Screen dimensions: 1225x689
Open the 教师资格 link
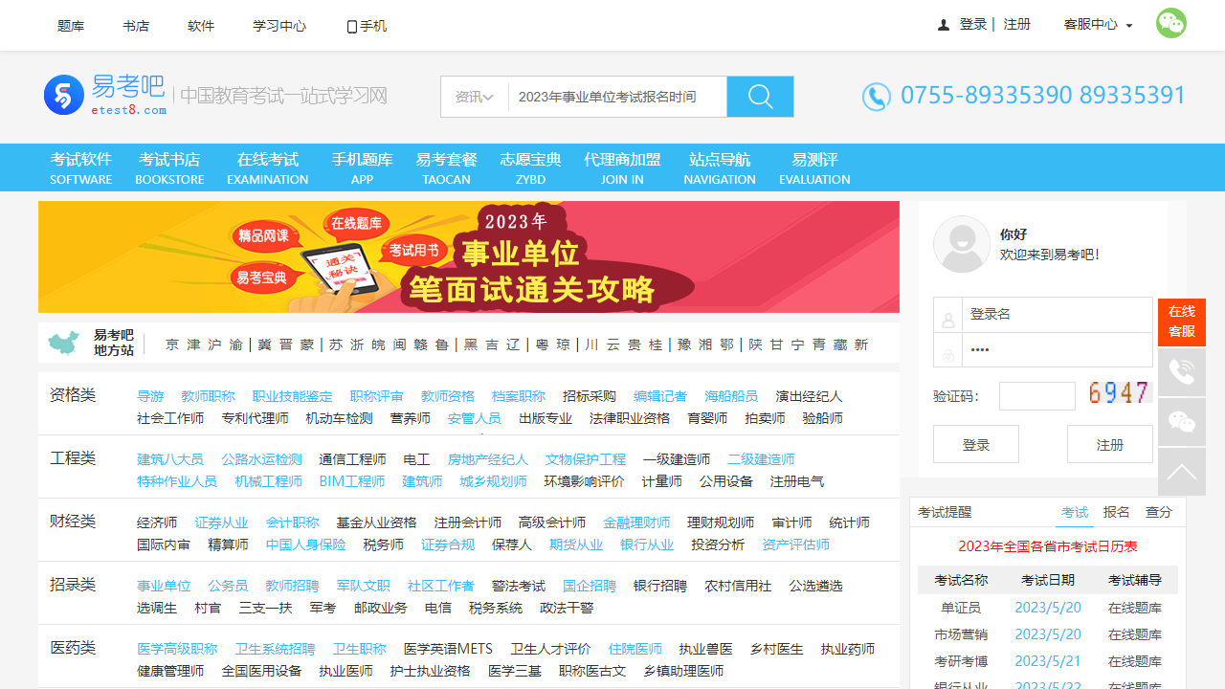tap(447, 396)
